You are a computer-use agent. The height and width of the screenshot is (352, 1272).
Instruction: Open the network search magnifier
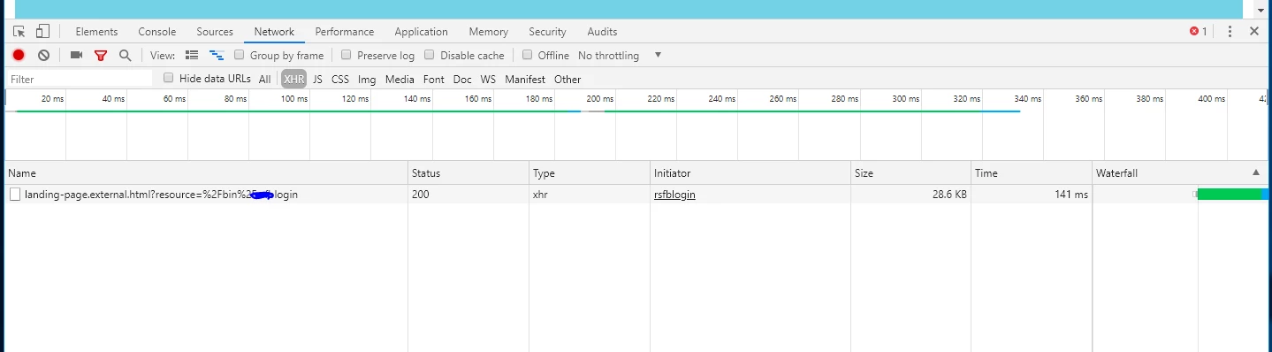click(125, 55)
